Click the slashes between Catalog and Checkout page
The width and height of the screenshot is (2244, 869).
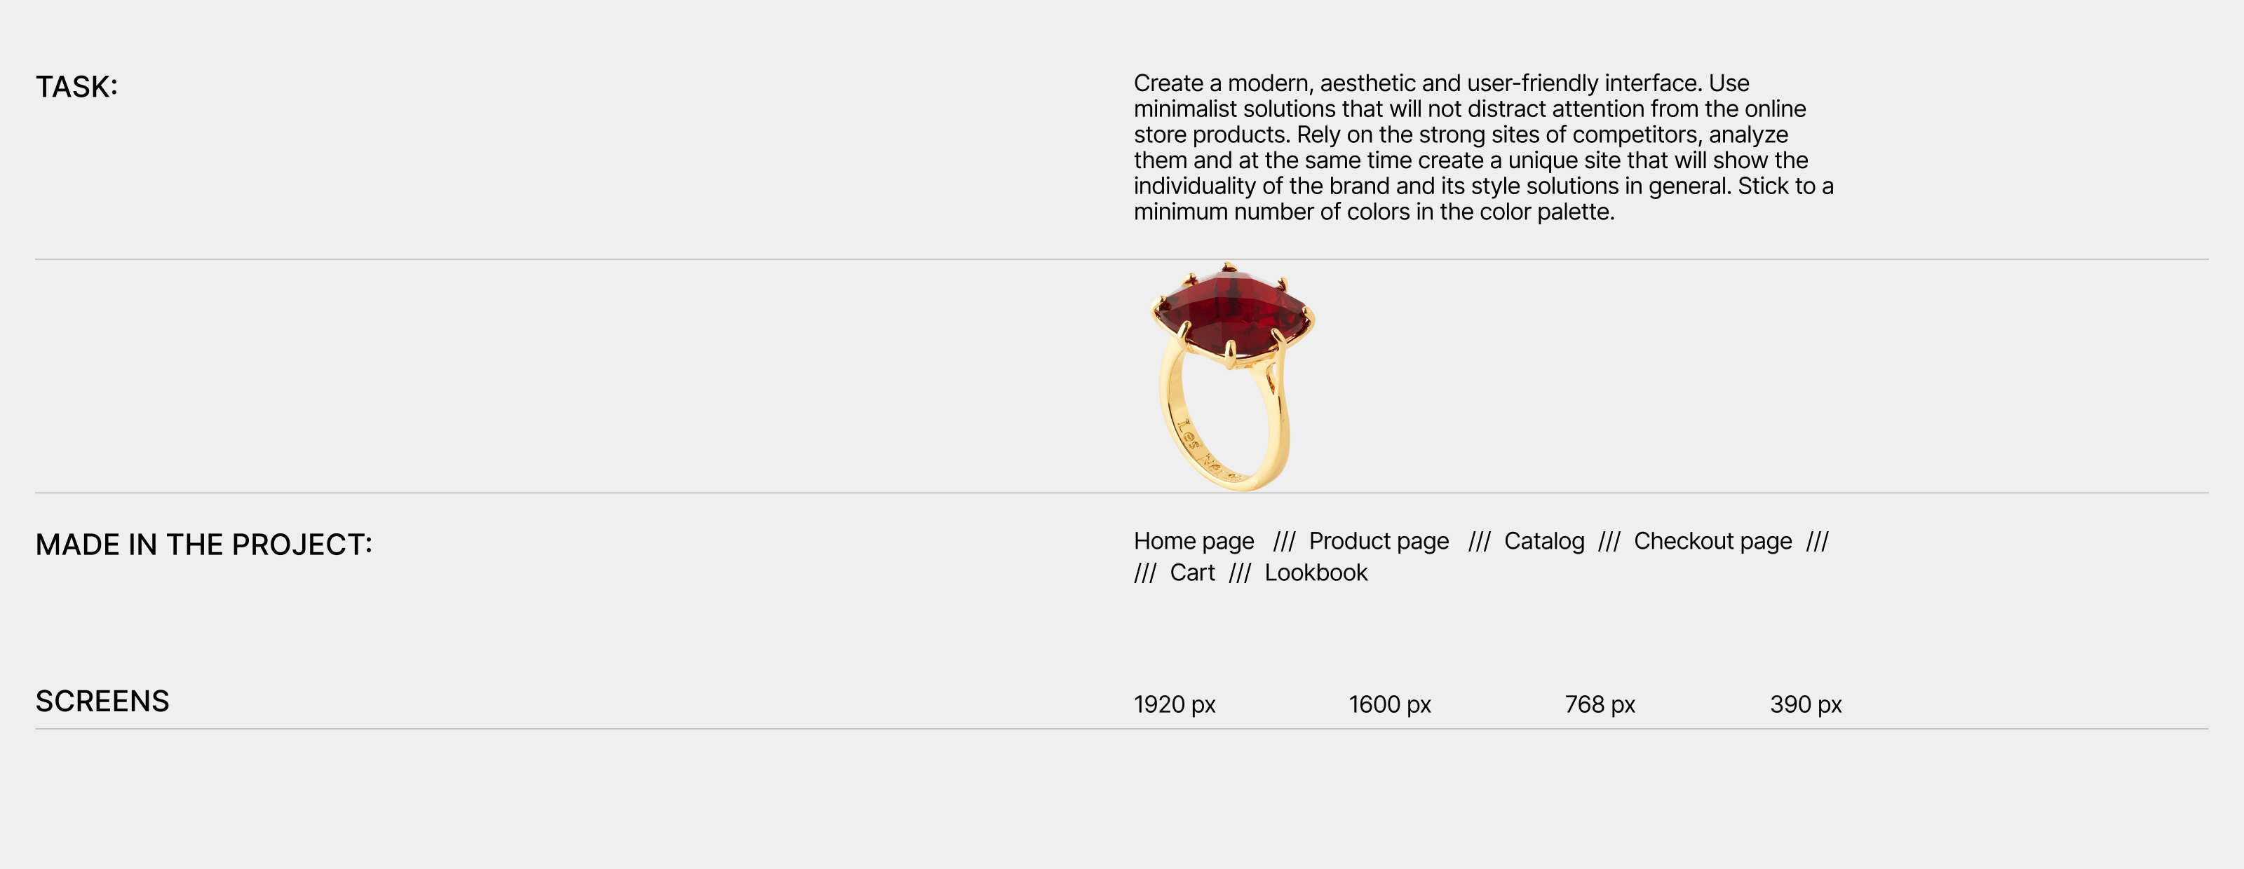click(1608, 542)
